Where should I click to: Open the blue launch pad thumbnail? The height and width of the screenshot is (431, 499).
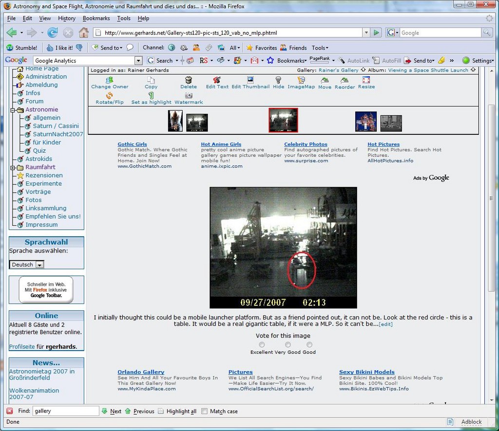pos(365,121)
